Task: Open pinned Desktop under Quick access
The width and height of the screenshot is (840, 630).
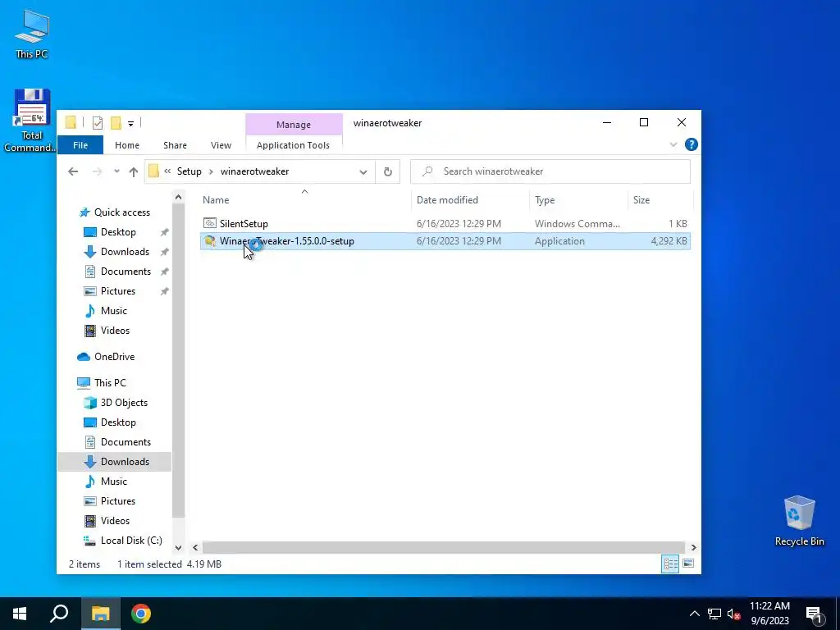Action: (118, 232)
